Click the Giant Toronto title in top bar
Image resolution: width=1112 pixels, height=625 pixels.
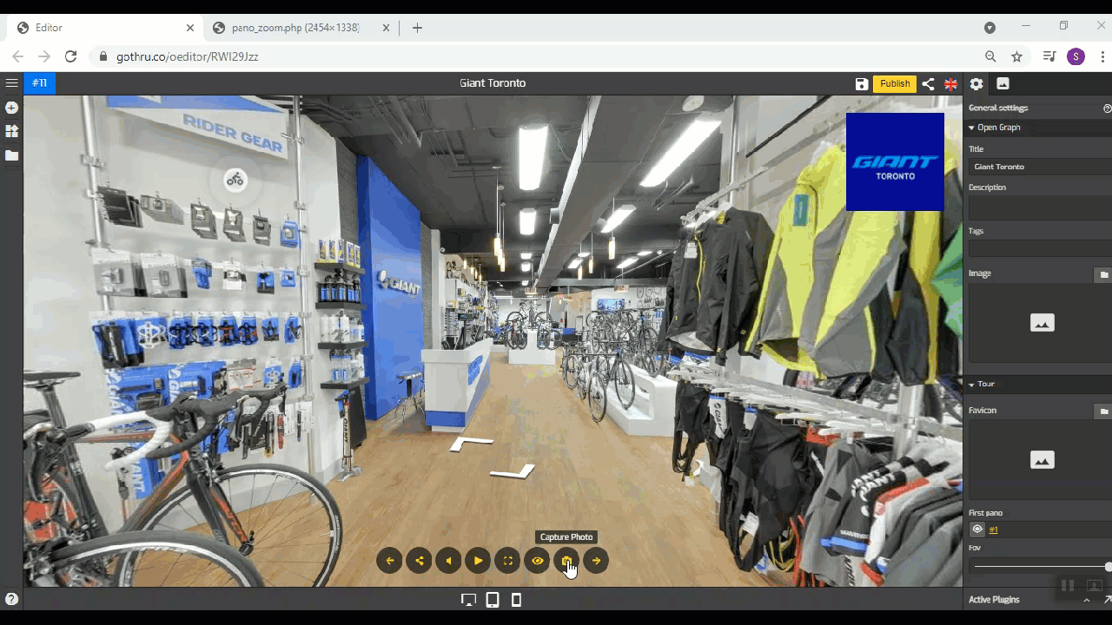tap(493, 83)
